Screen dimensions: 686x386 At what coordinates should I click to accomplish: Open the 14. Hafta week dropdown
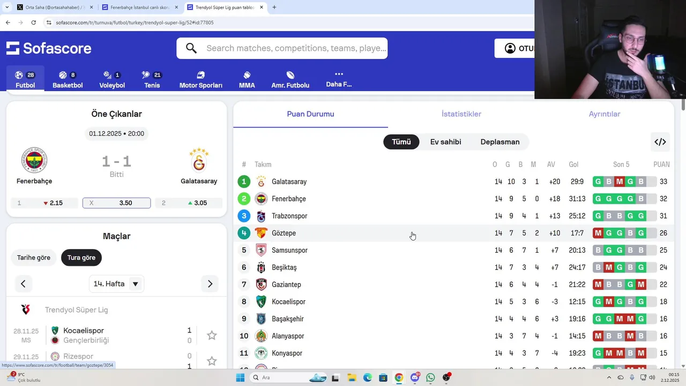coord(116,284)
